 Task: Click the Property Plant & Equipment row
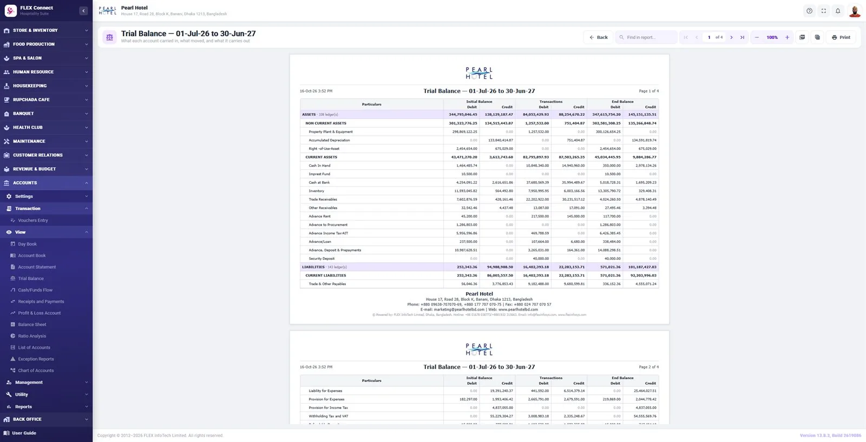[479, 131]
